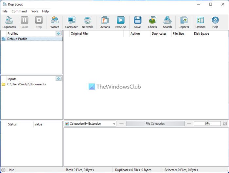Screen dimensions: 229x173
Task: Click 'Total: 0 Files, 0 Bytes' status text
Action: pos(79,170)
